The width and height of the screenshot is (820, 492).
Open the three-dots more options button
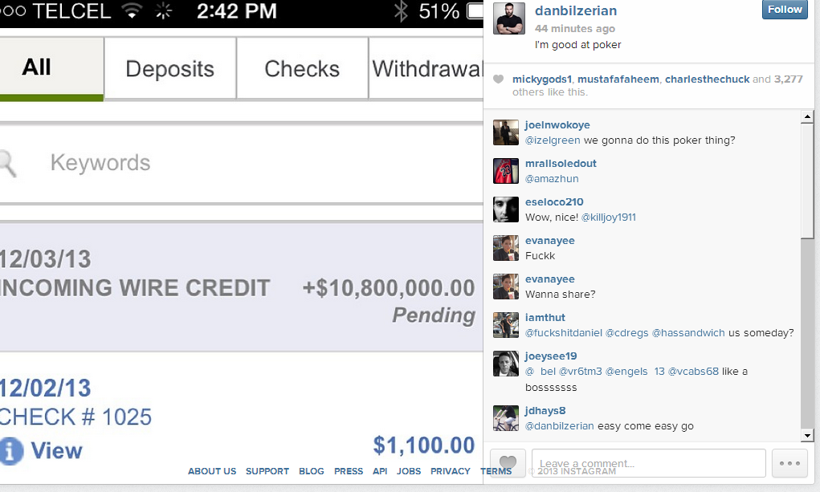tap(789, 463)
